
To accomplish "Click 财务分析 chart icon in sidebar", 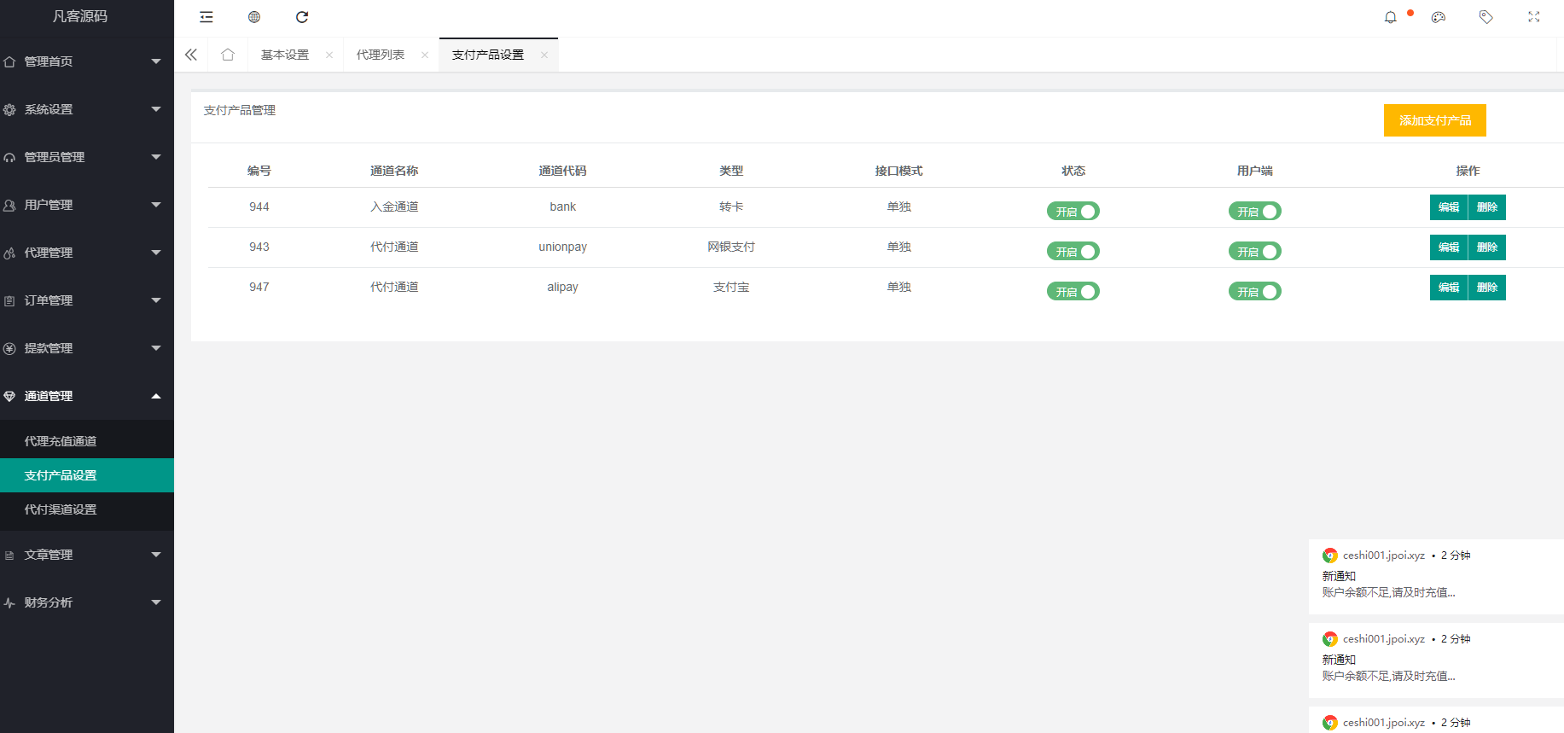I will pyautogui.click(x=9, y=602).
